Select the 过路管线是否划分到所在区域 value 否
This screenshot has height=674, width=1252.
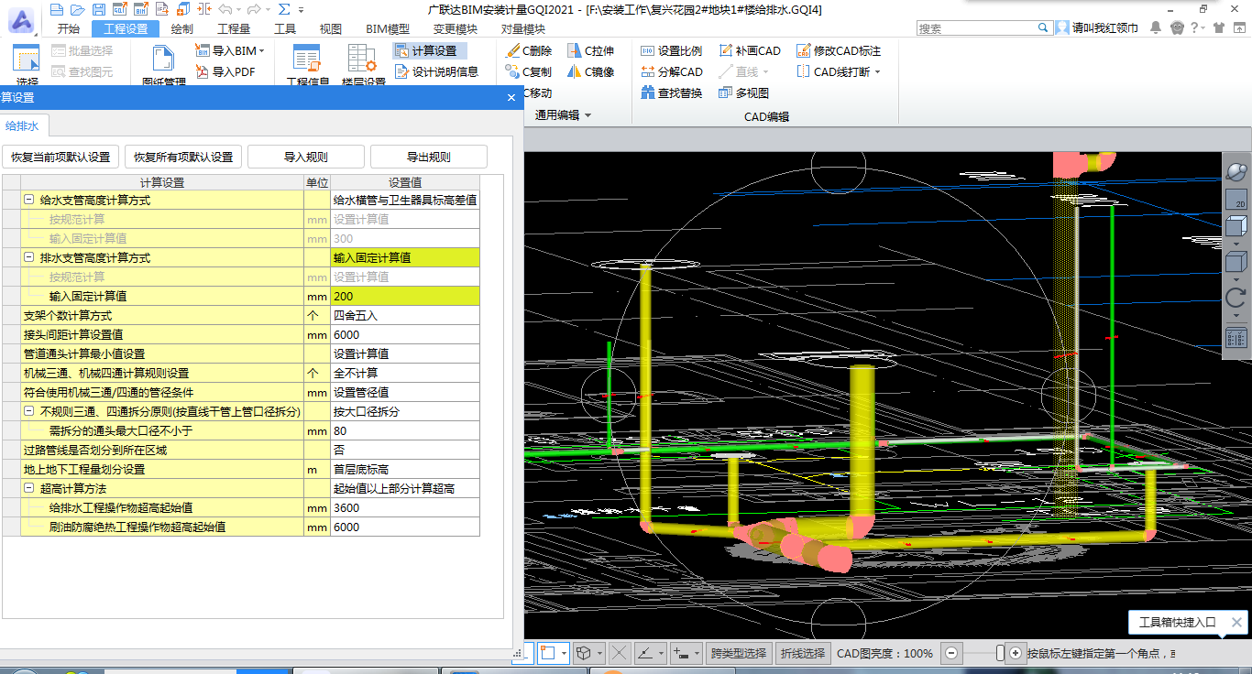405,450
